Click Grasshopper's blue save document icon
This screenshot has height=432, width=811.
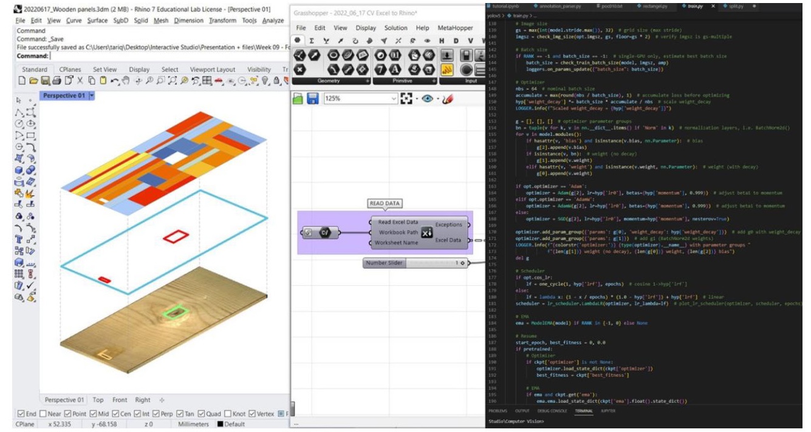[x=313, y=98]
